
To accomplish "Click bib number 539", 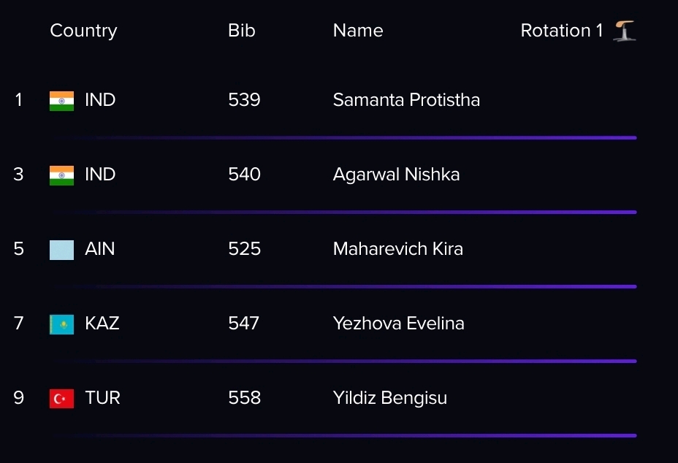I will pyautogui.click(x=244, y=100).
